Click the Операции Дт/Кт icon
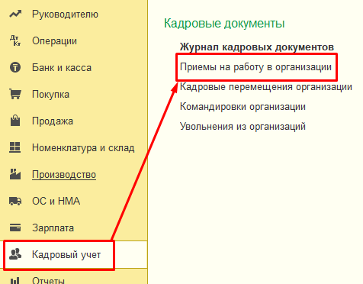The width and height of the screenshot is (363, 284). point(15,40)
